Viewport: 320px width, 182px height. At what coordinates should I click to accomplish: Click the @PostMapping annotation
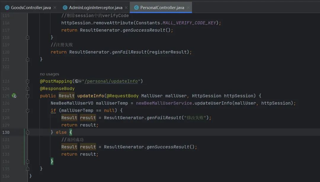coord(56,81)
